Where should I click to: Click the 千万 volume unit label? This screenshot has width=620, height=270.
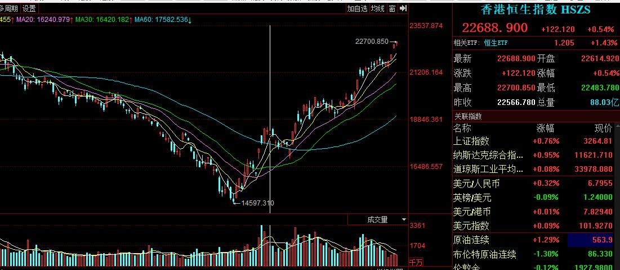pos(416,262)
